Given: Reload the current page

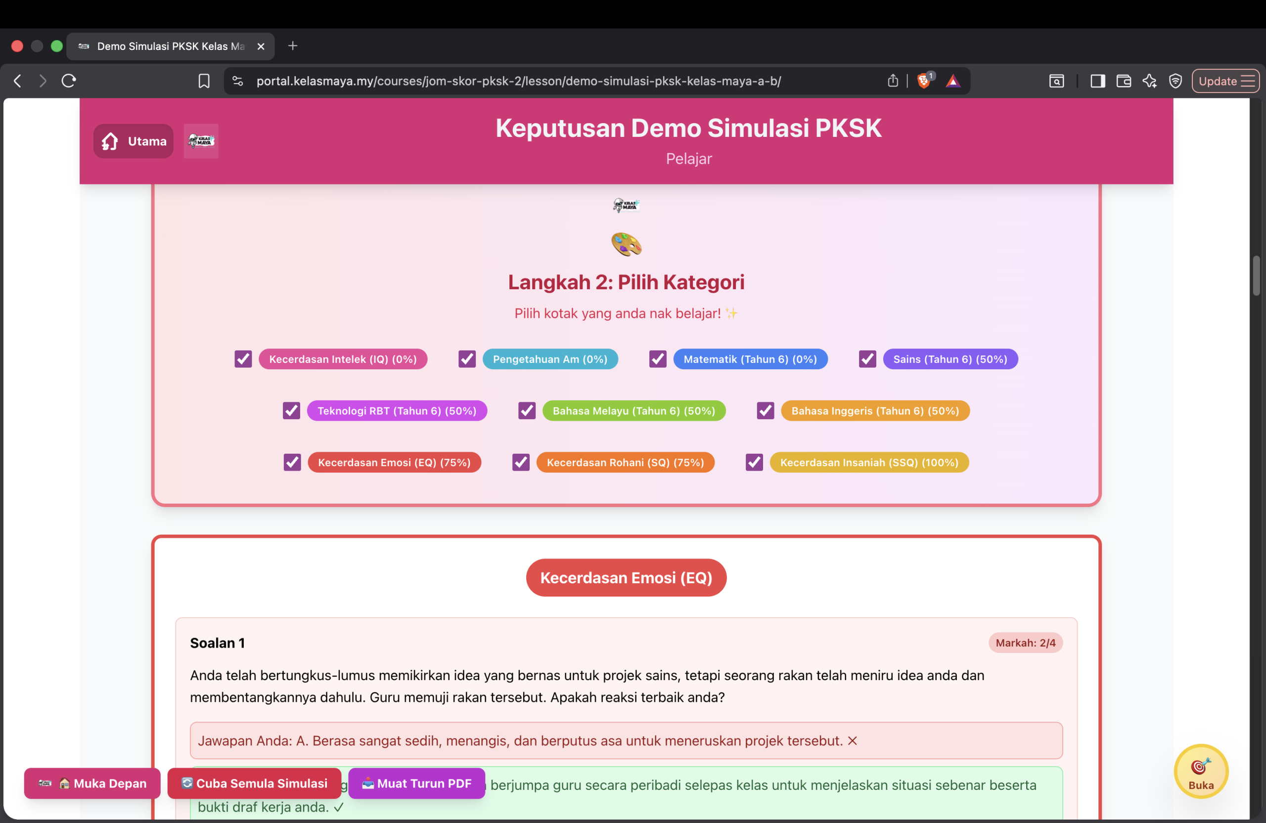Looking at the screenshot, I should point(69,81).
